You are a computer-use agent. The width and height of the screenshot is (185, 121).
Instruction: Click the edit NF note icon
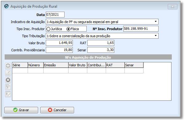(x=8, y=73)
